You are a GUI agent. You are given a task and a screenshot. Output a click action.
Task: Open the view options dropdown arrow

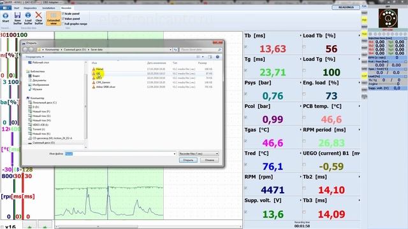(x=203, y=57)
